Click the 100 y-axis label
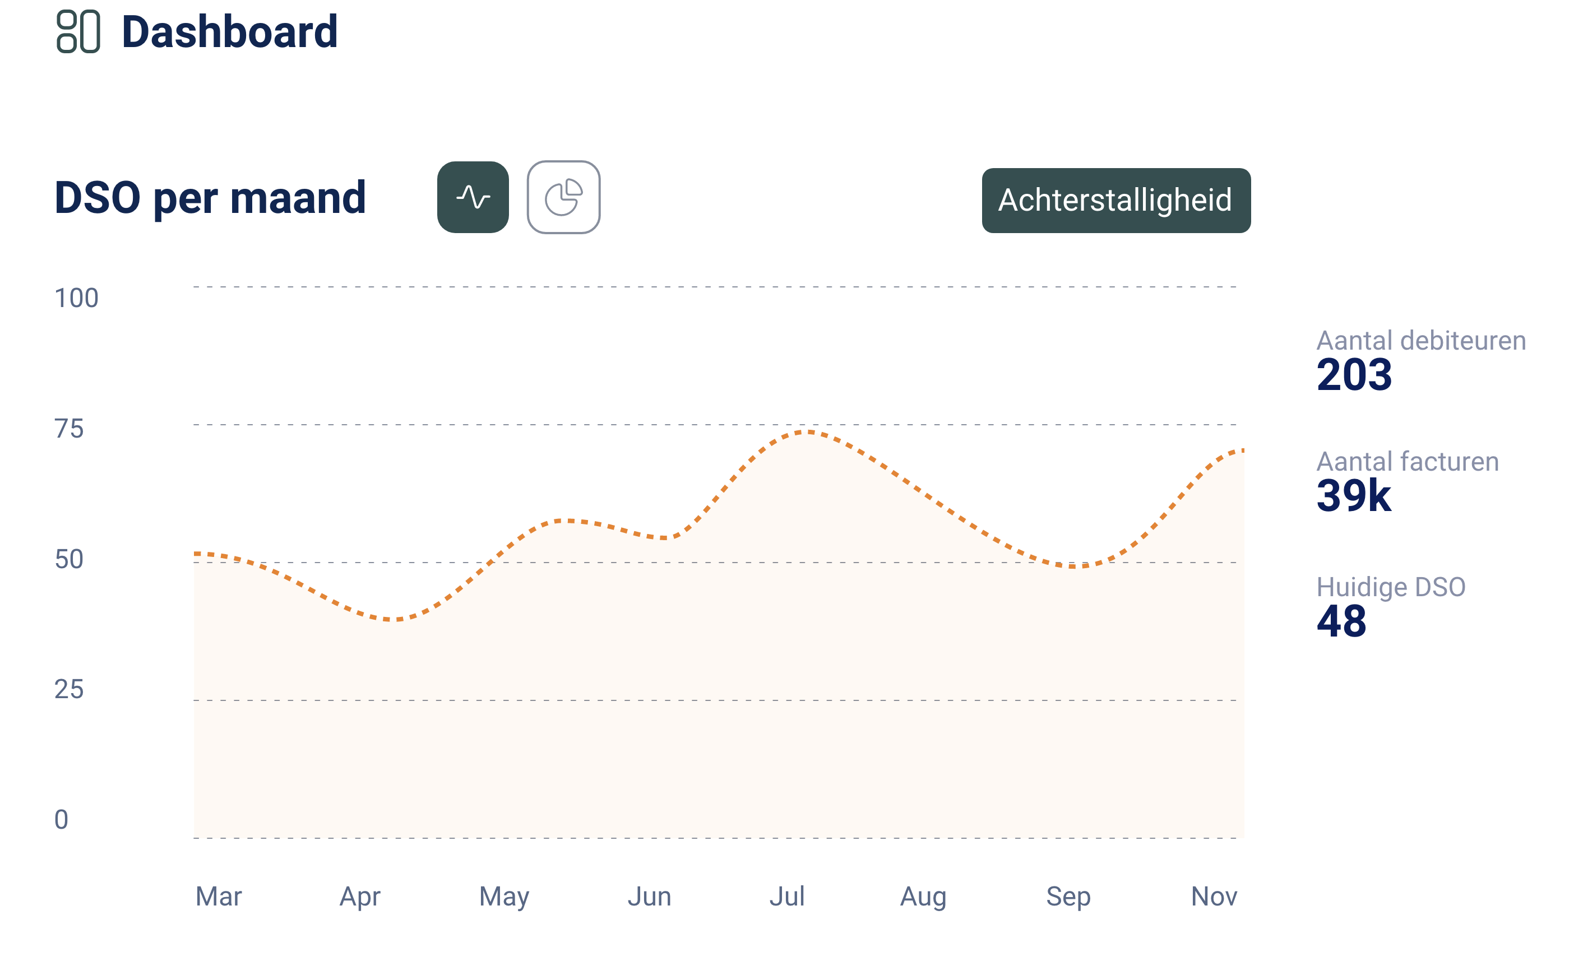The height and width of the screenshot is (966, 1583). (x=76, y=298)
